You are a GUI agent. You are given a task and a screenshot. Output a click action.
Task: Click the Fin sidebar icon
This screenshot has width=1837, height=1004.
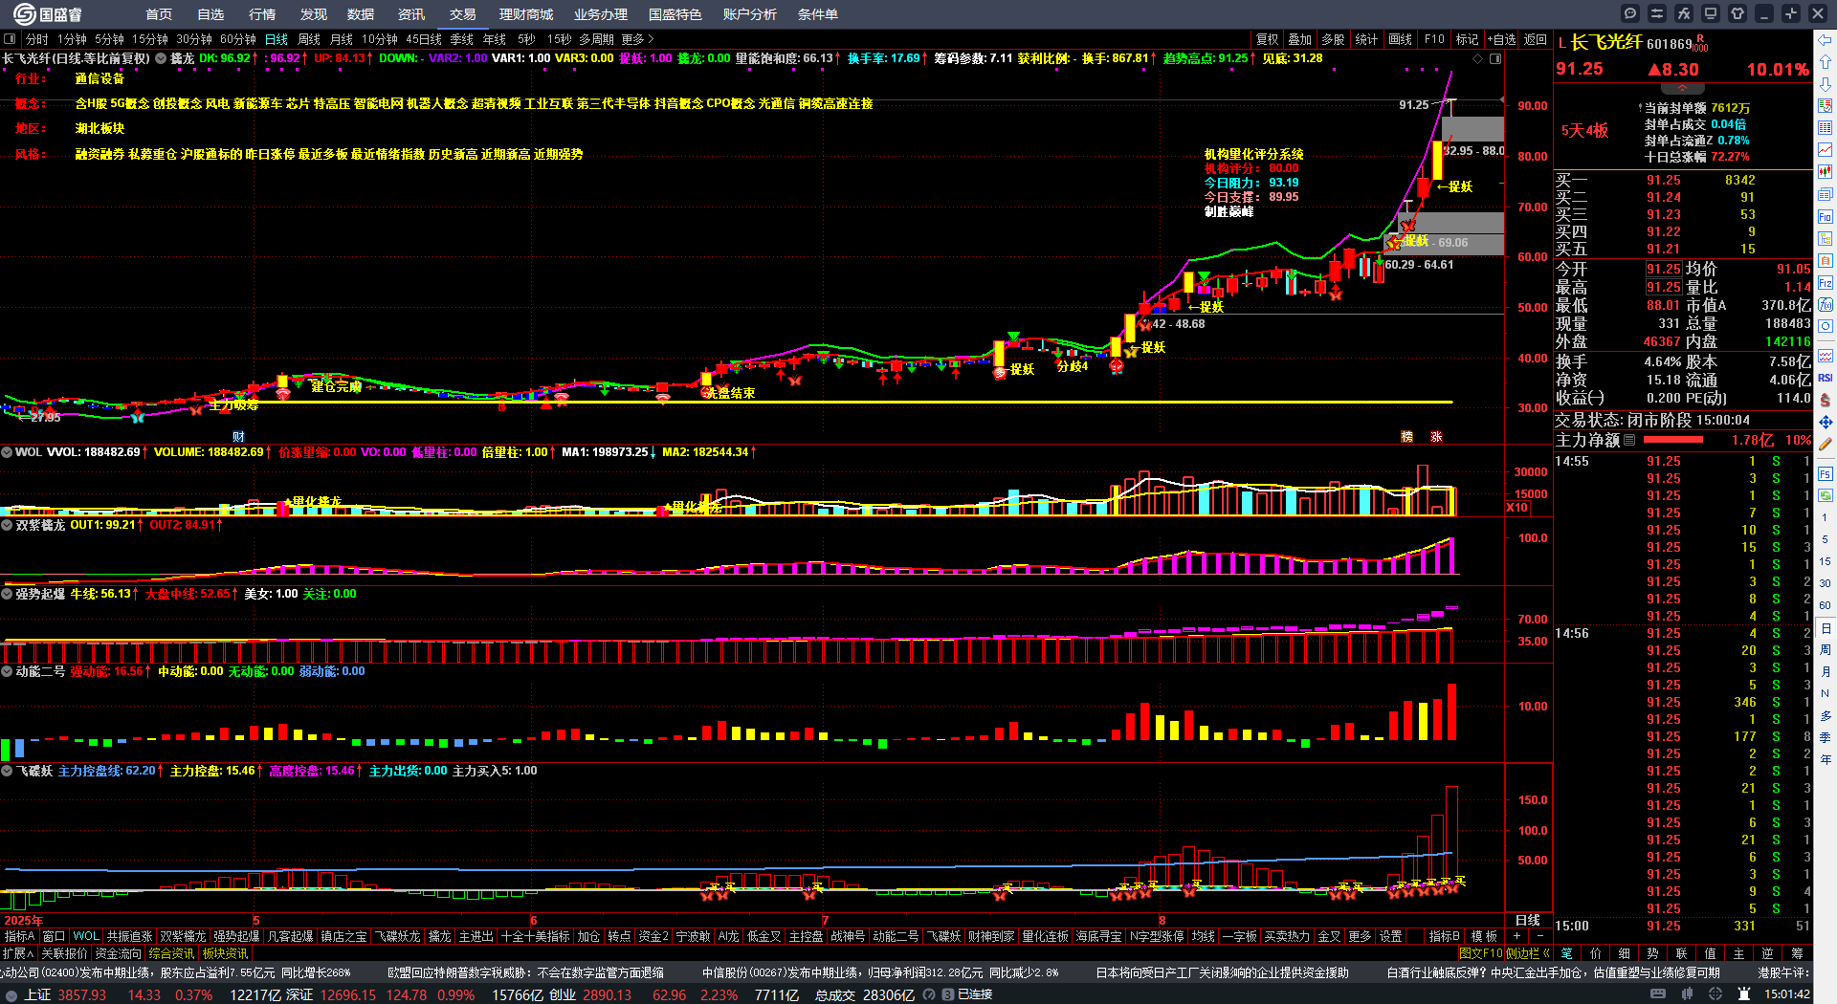(x=1826, y=217)
